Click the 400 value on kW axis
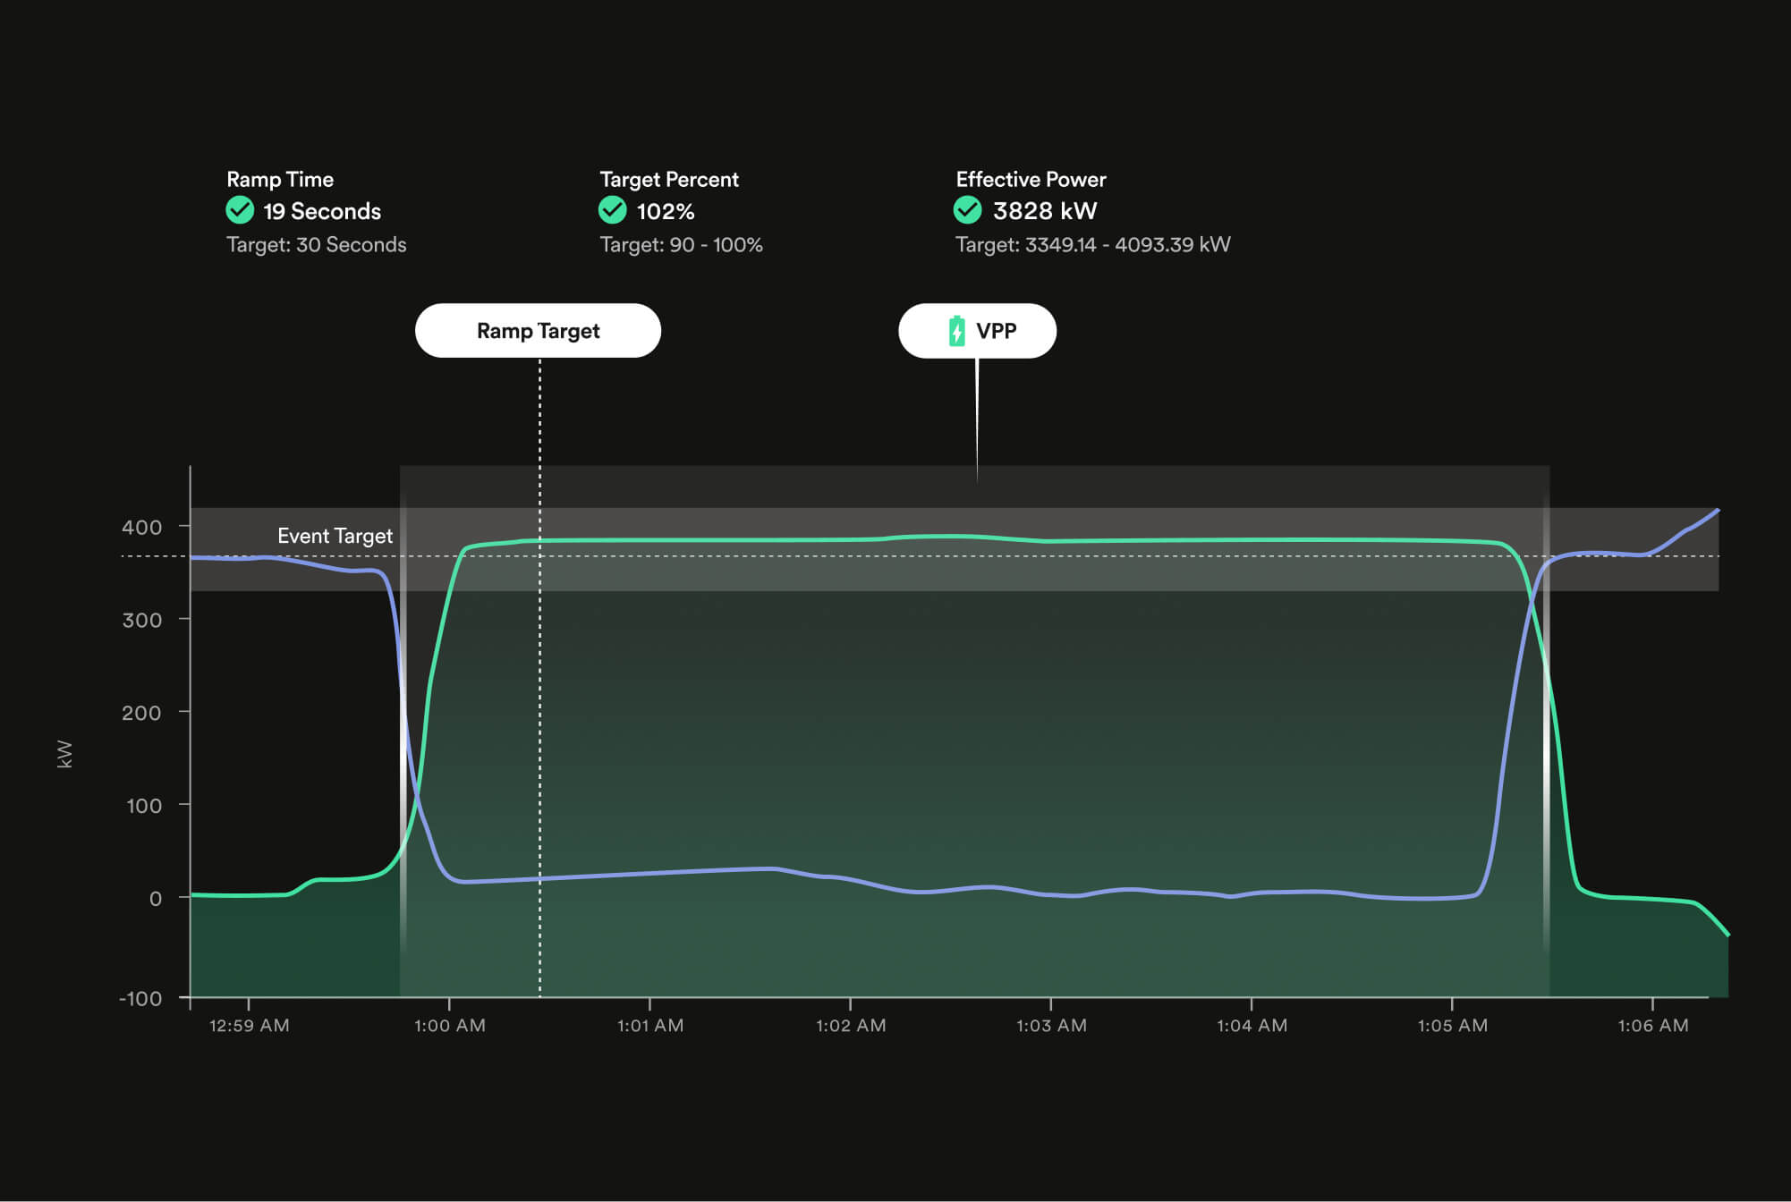The height and width of the screenshot is (1202, 1791). [x=141, y=527]
